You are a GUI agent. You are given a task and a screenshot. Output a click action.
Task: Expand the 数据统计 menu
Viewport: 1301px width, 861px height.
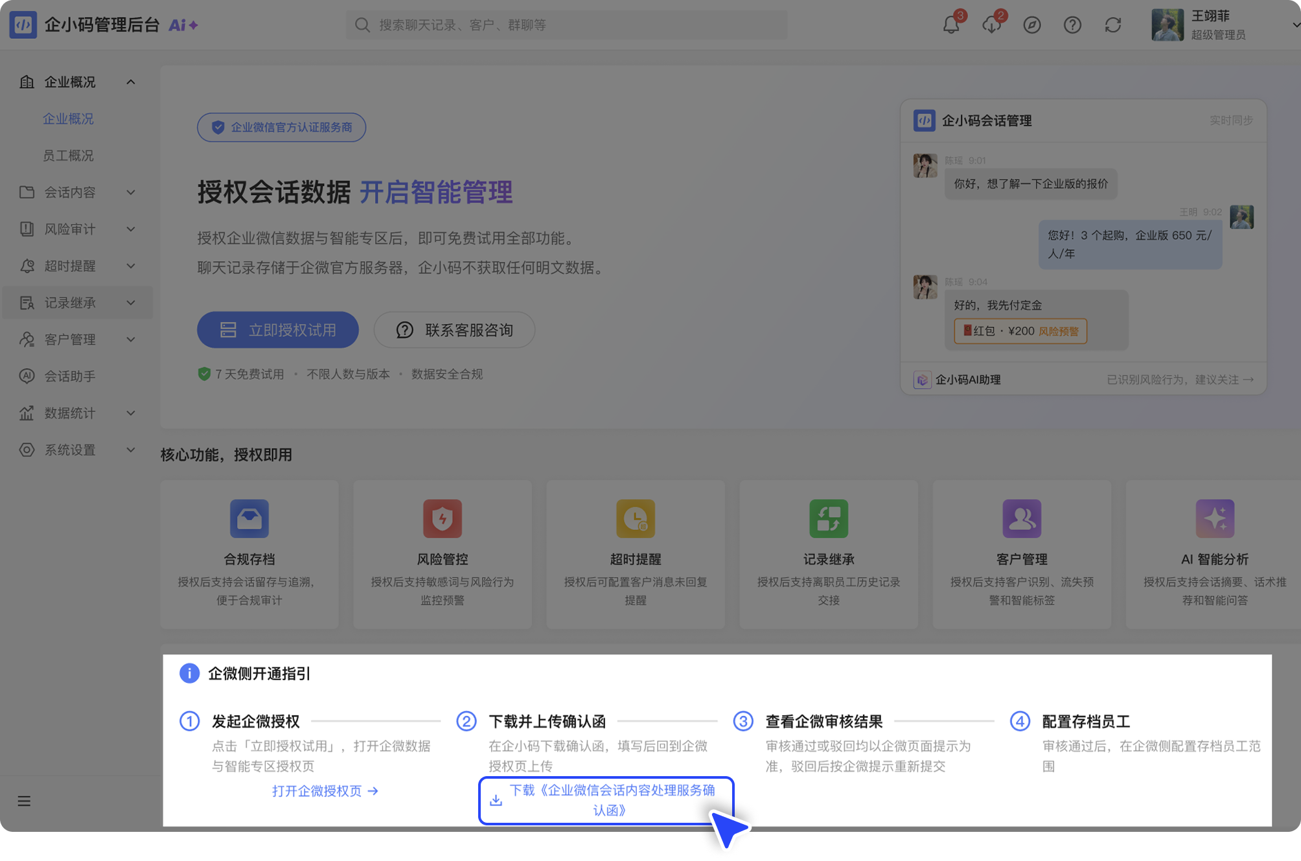(x=131, y=413)
